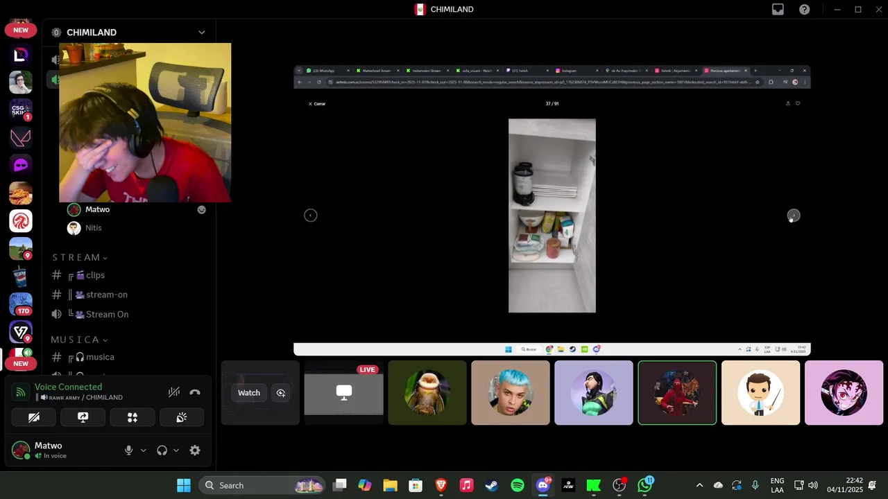Click the heart save icon in gallery
This screenshot has width=888, height=499.
[x=798, y=103]
